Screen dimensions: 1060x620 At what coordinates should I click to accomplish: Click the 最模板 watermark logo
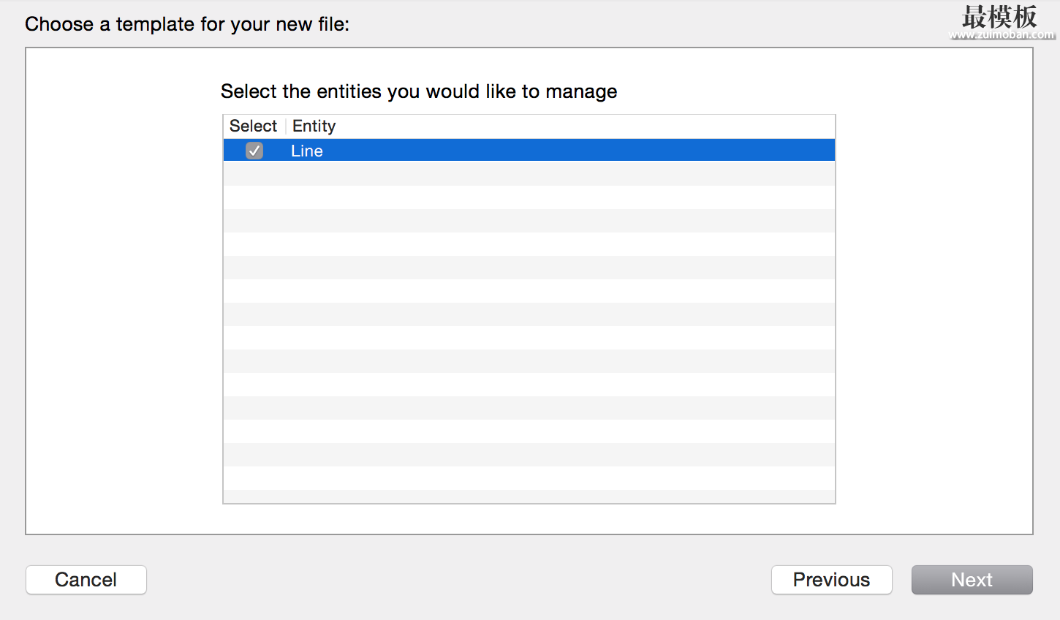(x=999, y=16)
